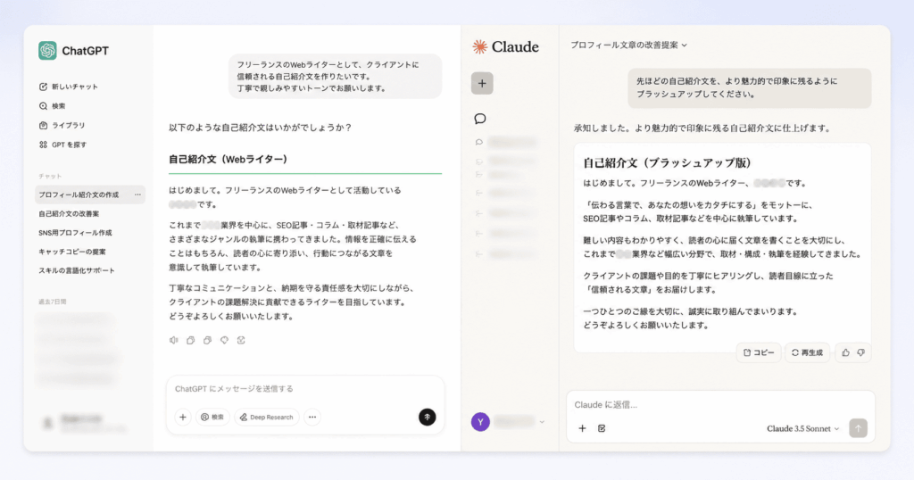914x480 pixels.
Task: Expand the Claude account menu chevron
Action: point(542,422)
